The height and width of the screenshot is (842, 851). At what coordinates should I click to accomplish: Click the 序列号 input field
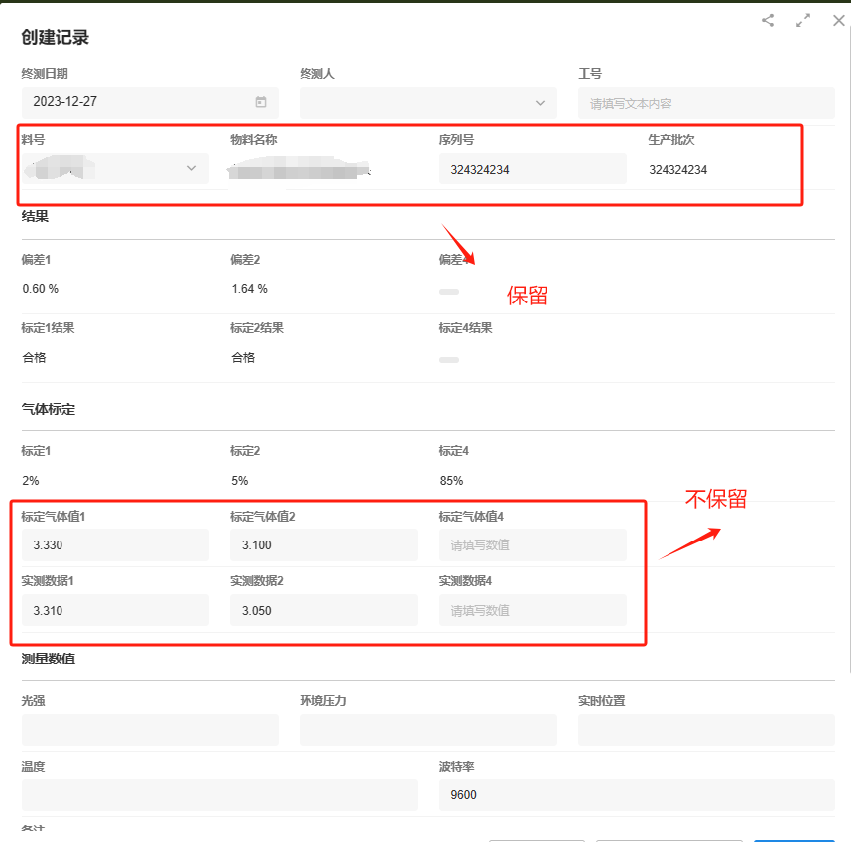tap(533, 169)
